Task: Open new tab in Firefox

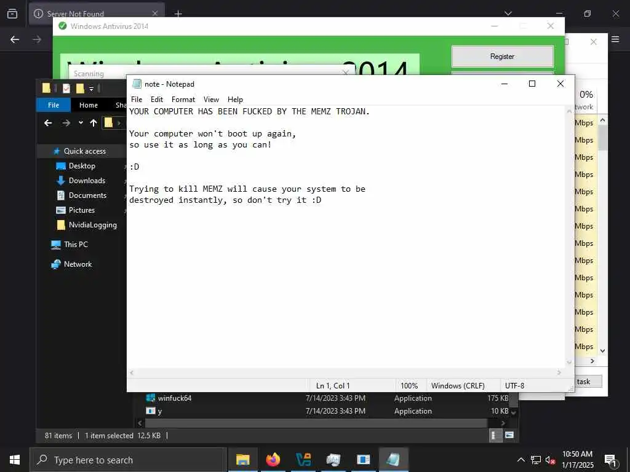Action: [178, 14]
